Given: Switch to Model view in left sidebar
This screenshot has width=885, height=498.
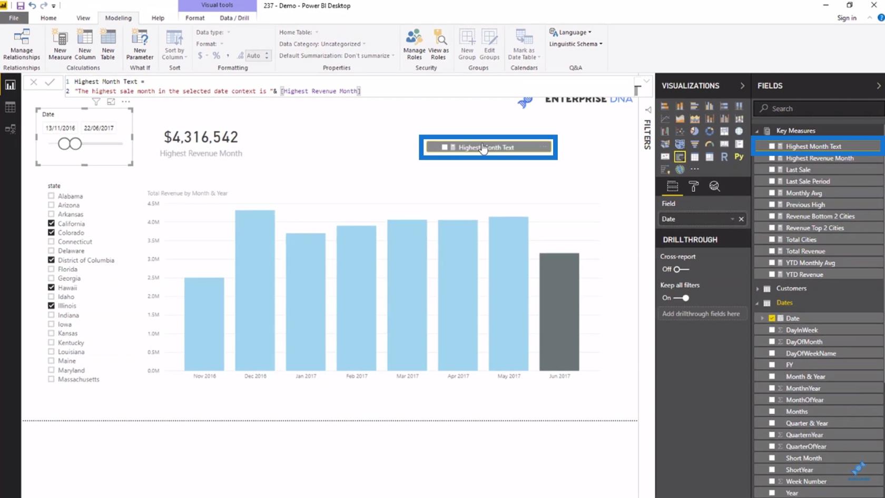Looking at the screenshot, I should point(10,129).
